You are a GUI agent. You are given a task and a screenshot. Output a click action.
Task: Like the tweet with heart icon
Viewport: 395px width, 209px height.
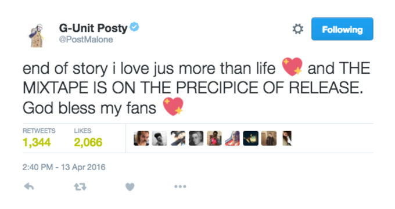130,187
